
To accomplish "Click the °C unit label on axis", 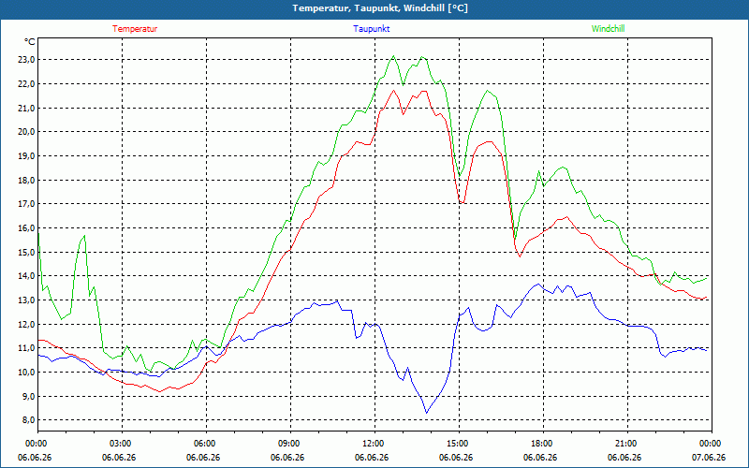I will [x=29, y=42].
